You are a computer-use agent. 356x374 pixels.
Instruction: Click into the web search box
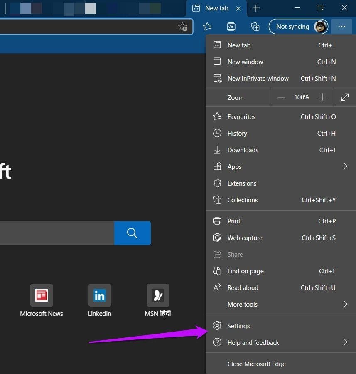(57, 233)
